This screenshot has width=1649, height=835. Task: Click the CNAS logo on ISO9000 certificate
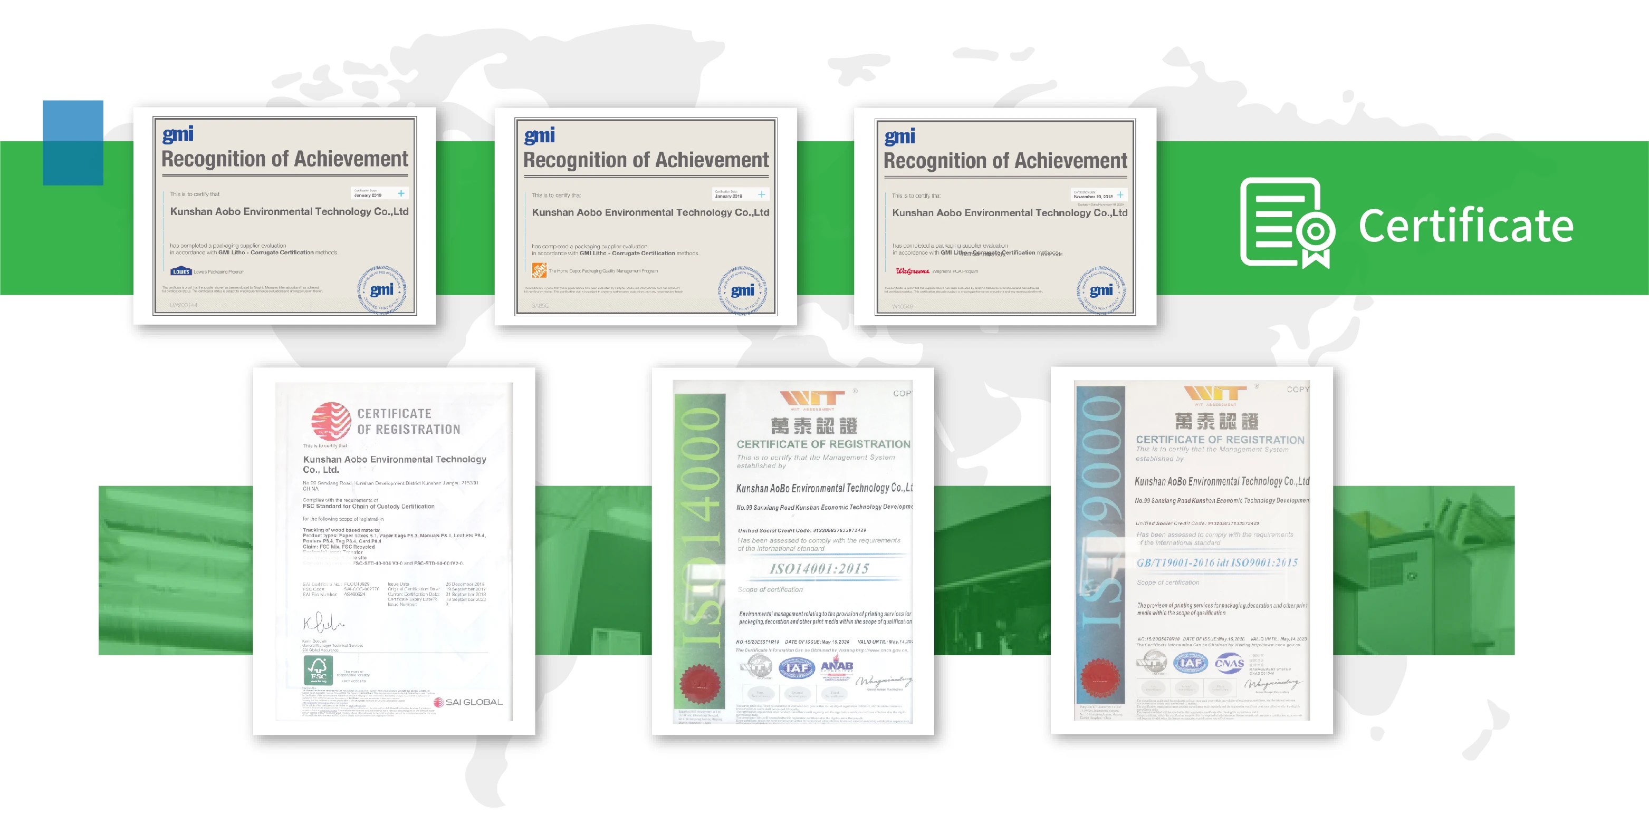click(1229, 664)
